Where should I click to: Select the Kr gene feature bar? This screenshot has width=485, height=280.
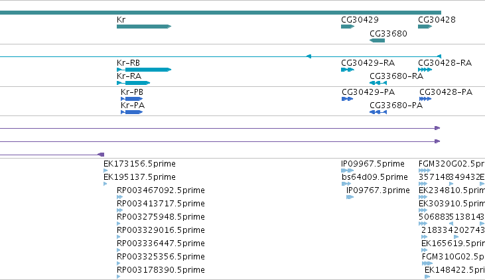pyautogui.click(x=144, y=27)
